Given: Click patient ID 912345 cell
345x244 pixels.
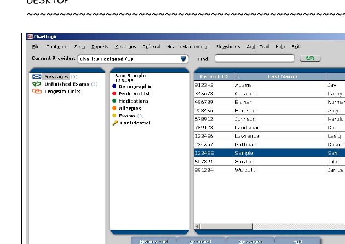Looking at the screenshot, I should pos(214,85).
